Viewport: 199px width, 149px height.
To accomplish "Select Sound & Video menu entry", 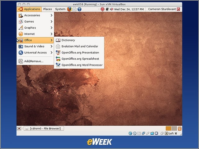I will (x=35, y=46).
